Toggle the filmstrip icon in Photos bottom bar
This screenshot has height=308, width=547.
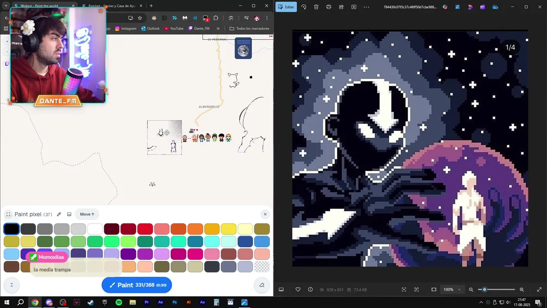point(281,290)
